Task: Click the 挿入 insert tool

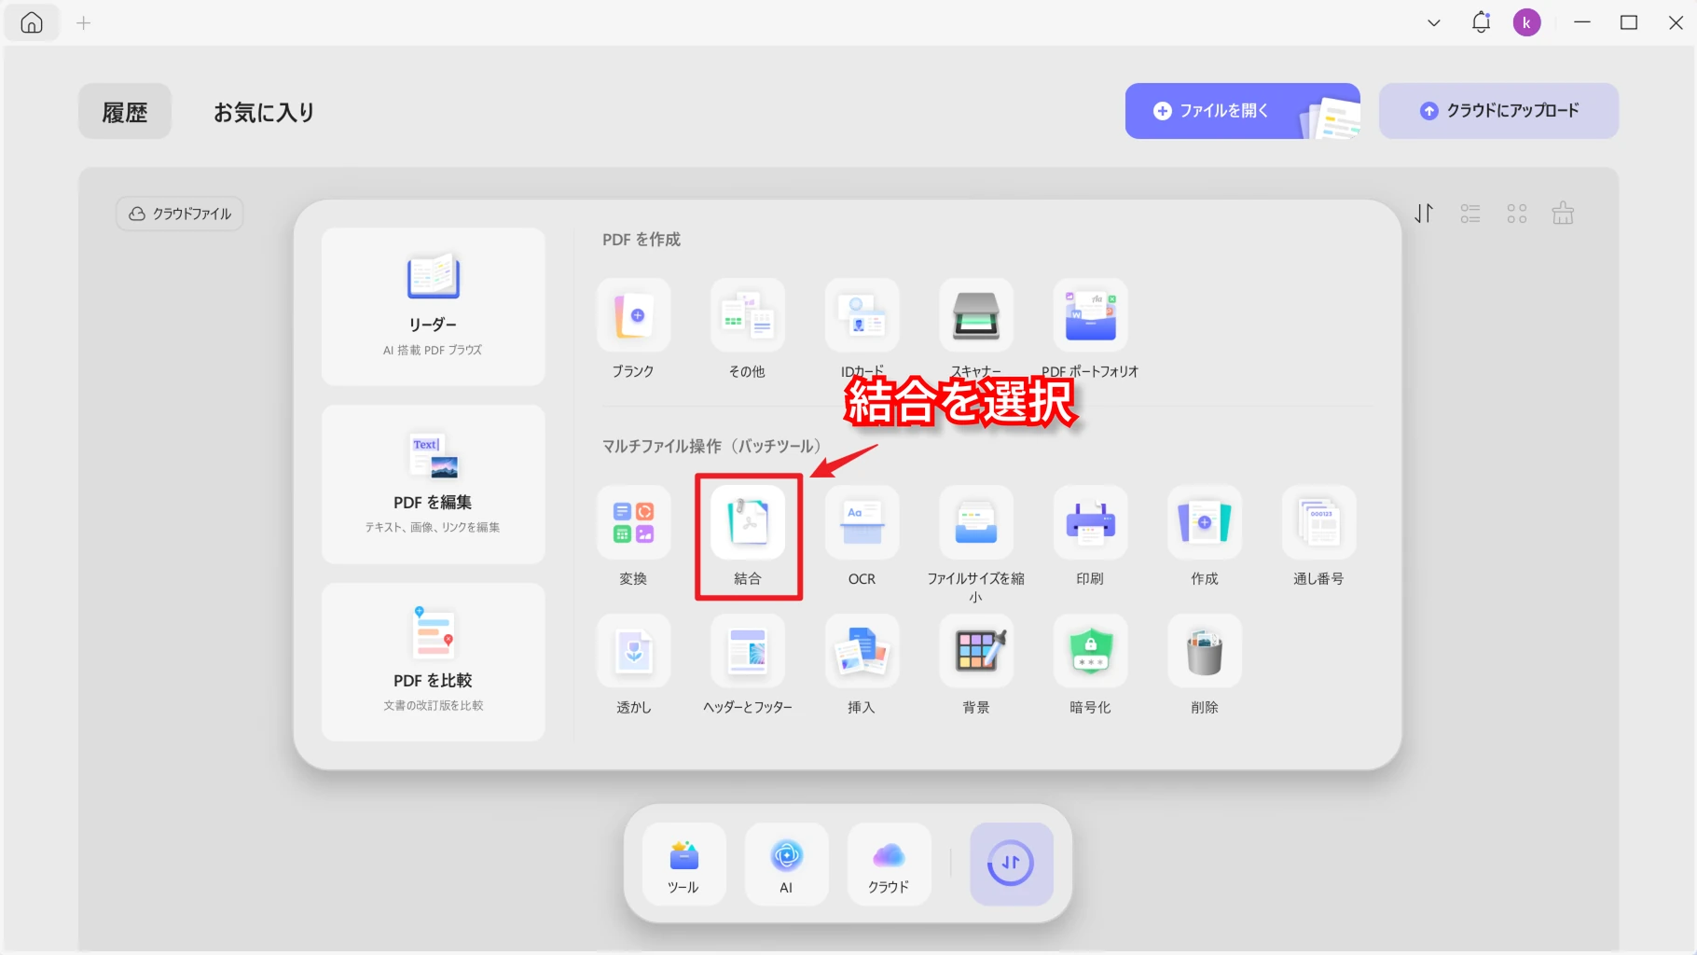Action: point(862,651)
